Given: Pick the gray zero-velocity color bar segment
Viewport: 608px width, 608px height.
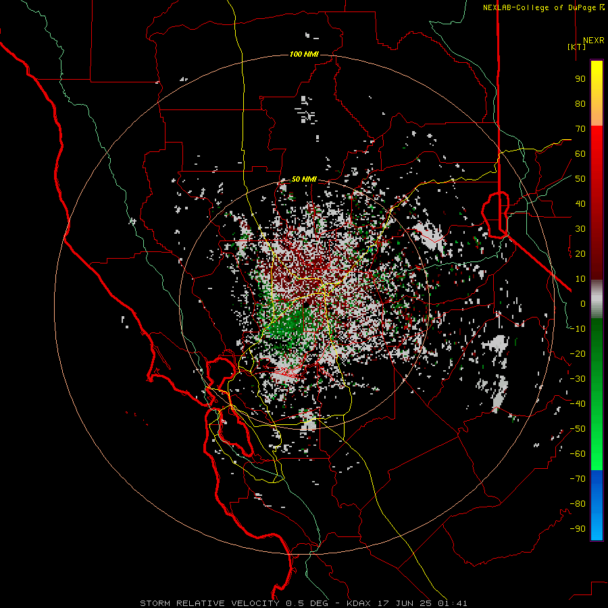Looking at the screenshot, I should [x=597, y=299].
